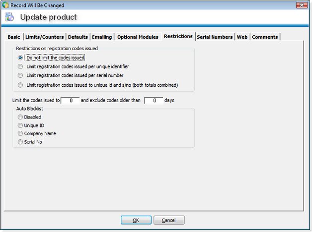312x232 pixels.
Task: Click the title bar application icon
Action: 5,5
